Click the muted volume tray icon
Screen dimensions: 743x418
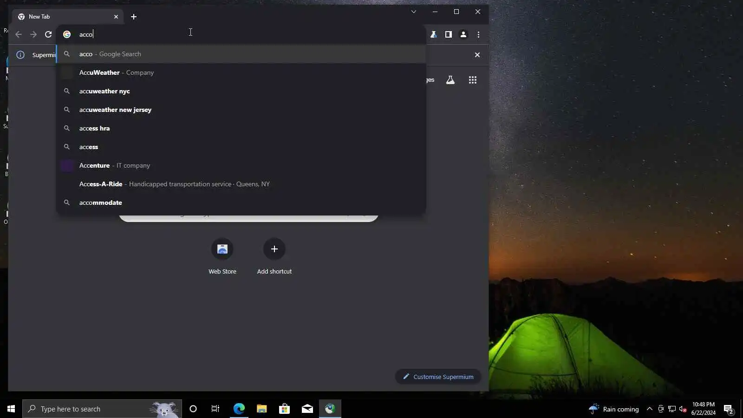coord(683,409)
